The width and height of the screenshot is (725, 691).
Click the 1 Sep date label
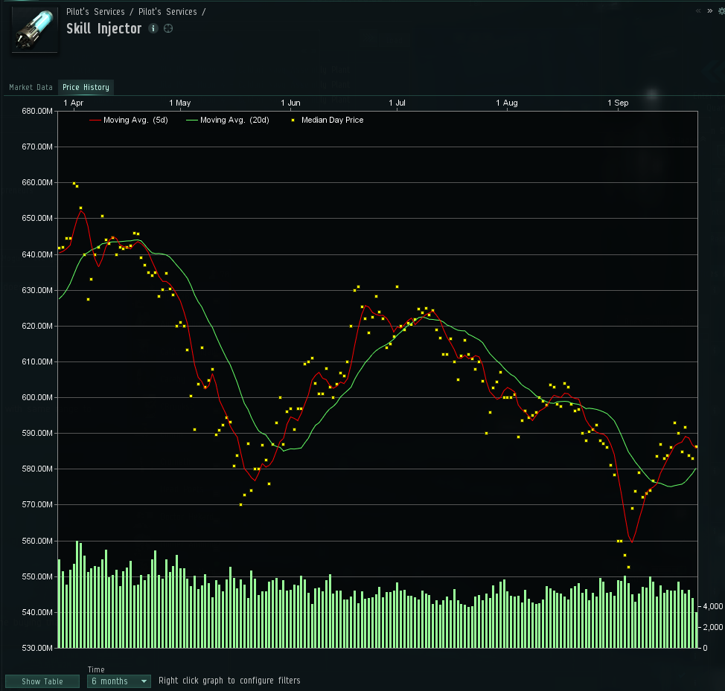point(618,103)
